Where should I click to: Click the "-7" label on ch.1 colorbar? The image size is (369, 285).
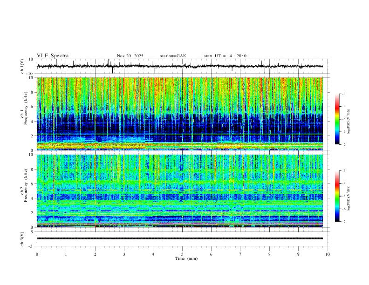[343, 145]
